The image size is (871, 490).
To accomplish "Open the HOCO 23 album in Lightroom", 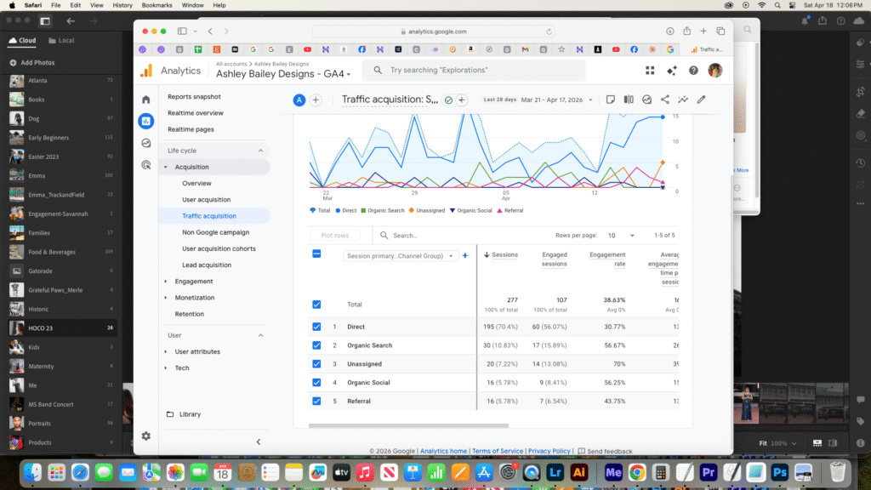I will 63,328.
